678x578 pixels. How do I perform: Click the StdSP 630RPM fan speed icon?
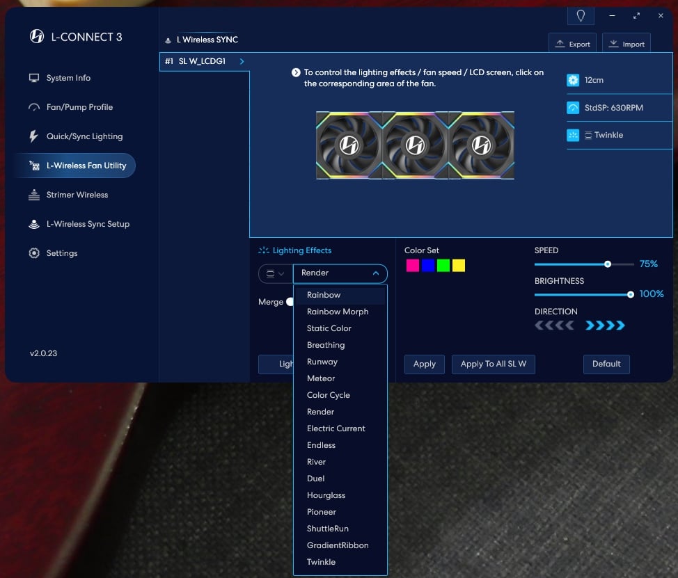(x=573, y=108)
